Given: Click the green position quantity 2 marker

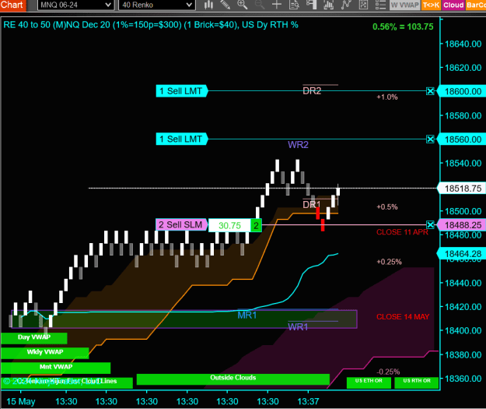Looking at the screenshot, I should 256,225.
